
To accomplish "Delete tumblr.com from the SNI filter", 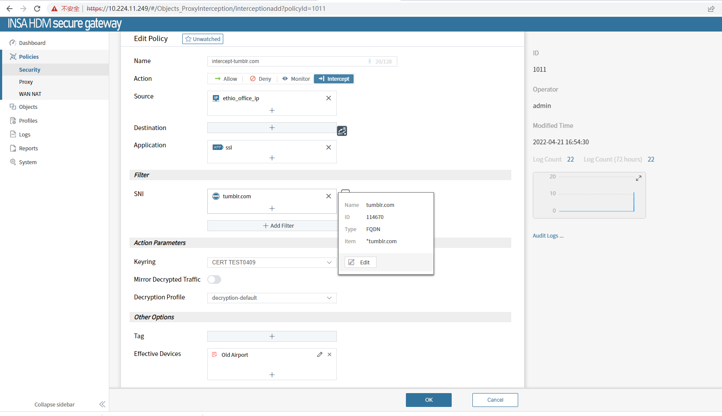I will point(329,196).
